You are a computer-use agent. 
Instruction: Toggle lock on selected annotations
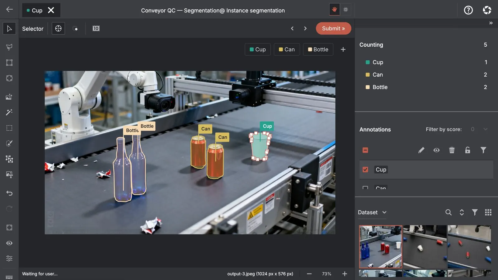point(467,150)
